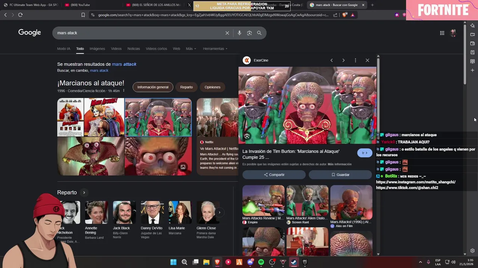Open the sidebar's bookmarks panel
This screenshot has height=268, width=478.
(x=472, y=52)
